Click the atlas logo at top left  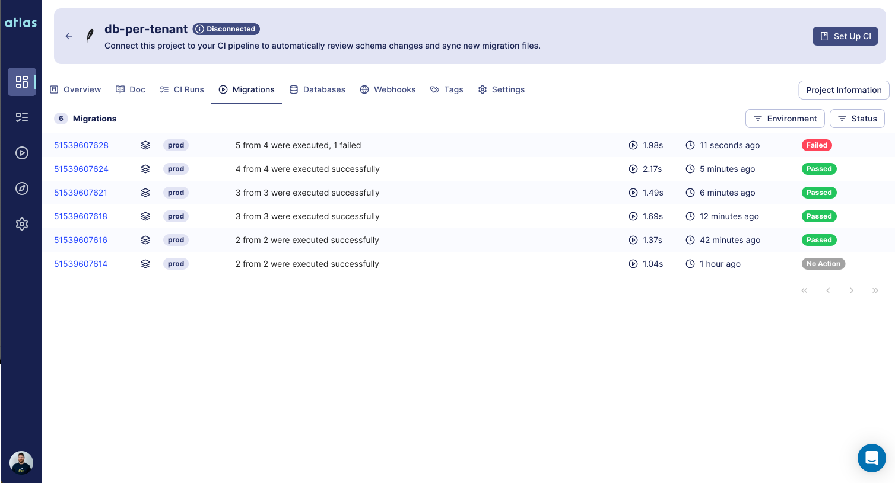tap(21, 23)
